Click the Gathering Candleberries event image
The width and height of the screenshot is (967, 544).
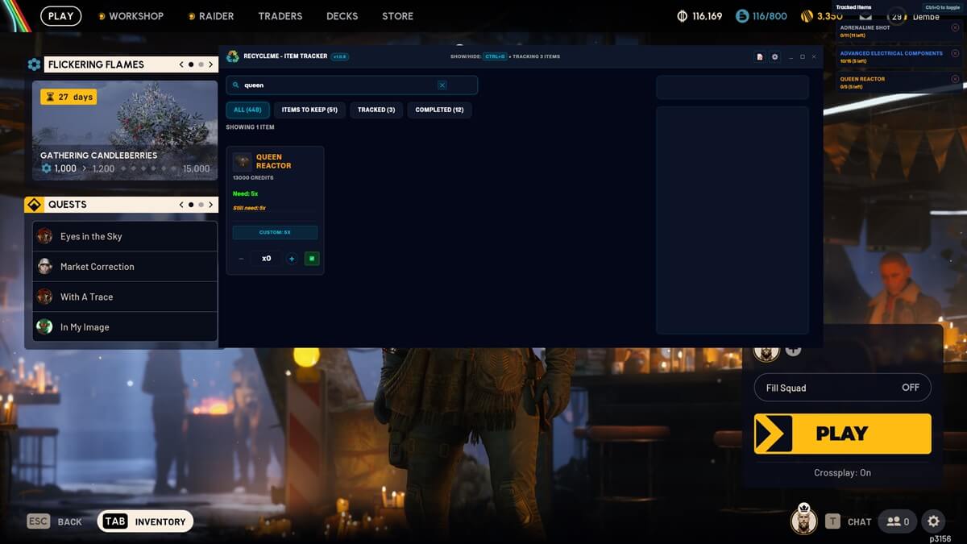click(x=125, y=131)
